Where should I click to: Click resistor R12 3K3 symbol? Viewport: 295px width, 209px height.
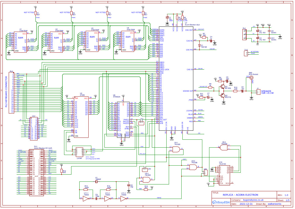(x=61, y=171)
